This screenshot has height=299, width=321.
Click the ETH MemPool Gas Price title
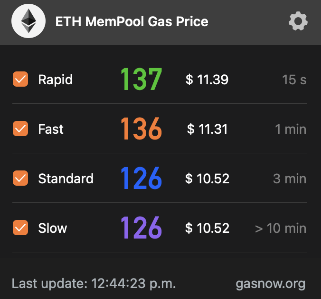tap(132, 22)
